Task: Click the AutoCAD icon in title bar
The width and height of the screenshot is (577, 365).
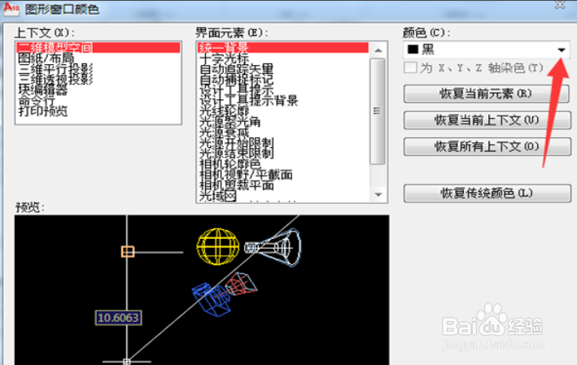Action: 11,8
